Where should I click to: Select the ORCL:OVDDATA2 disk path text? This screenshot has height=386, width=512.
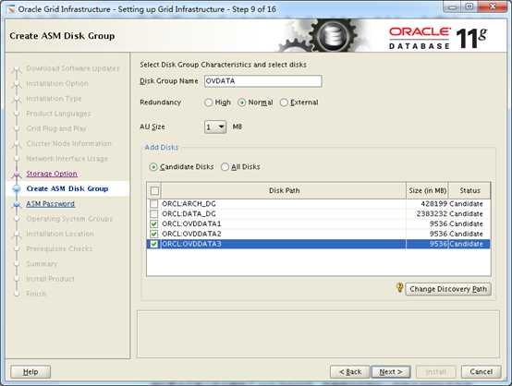pyautogui.click(x=191, y=234)
